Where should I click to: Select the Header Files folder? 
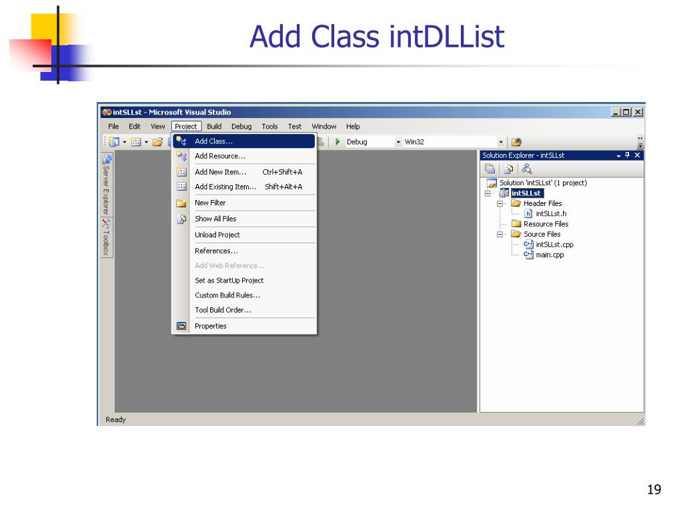click(543, 203)
